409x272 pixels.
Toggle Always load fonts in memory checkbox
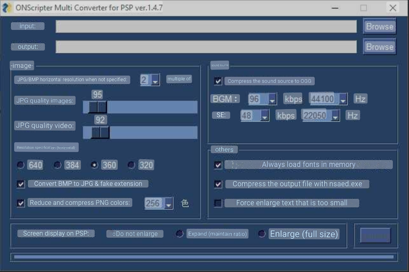pos(218,164)
